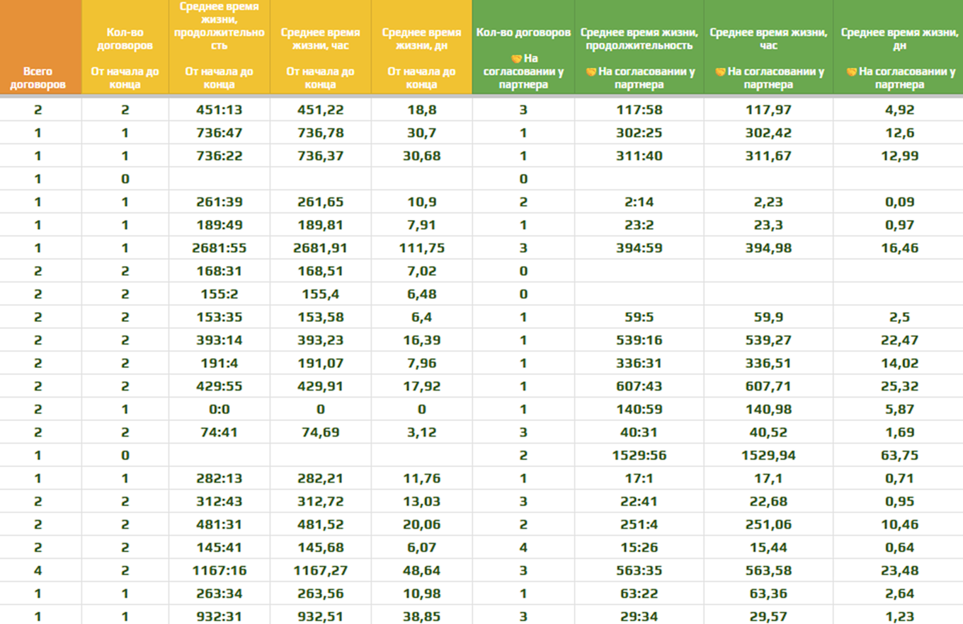Viewport: 963px width, 624px height.
Task: Click the cell showing 111,75
Action: pyautogui.click(x=421, y=248)
